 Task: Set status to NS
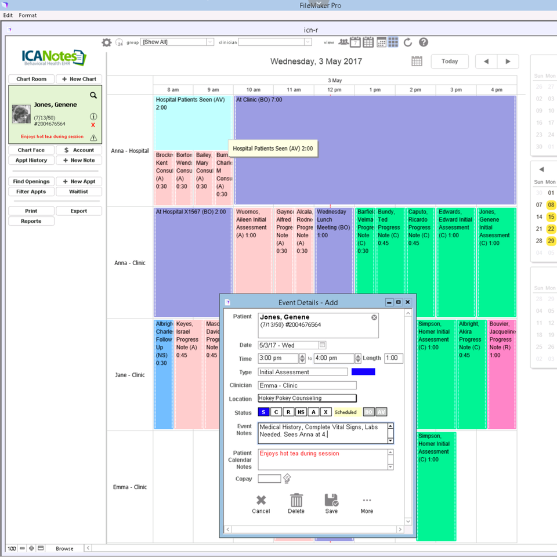(x=301, y=412)
